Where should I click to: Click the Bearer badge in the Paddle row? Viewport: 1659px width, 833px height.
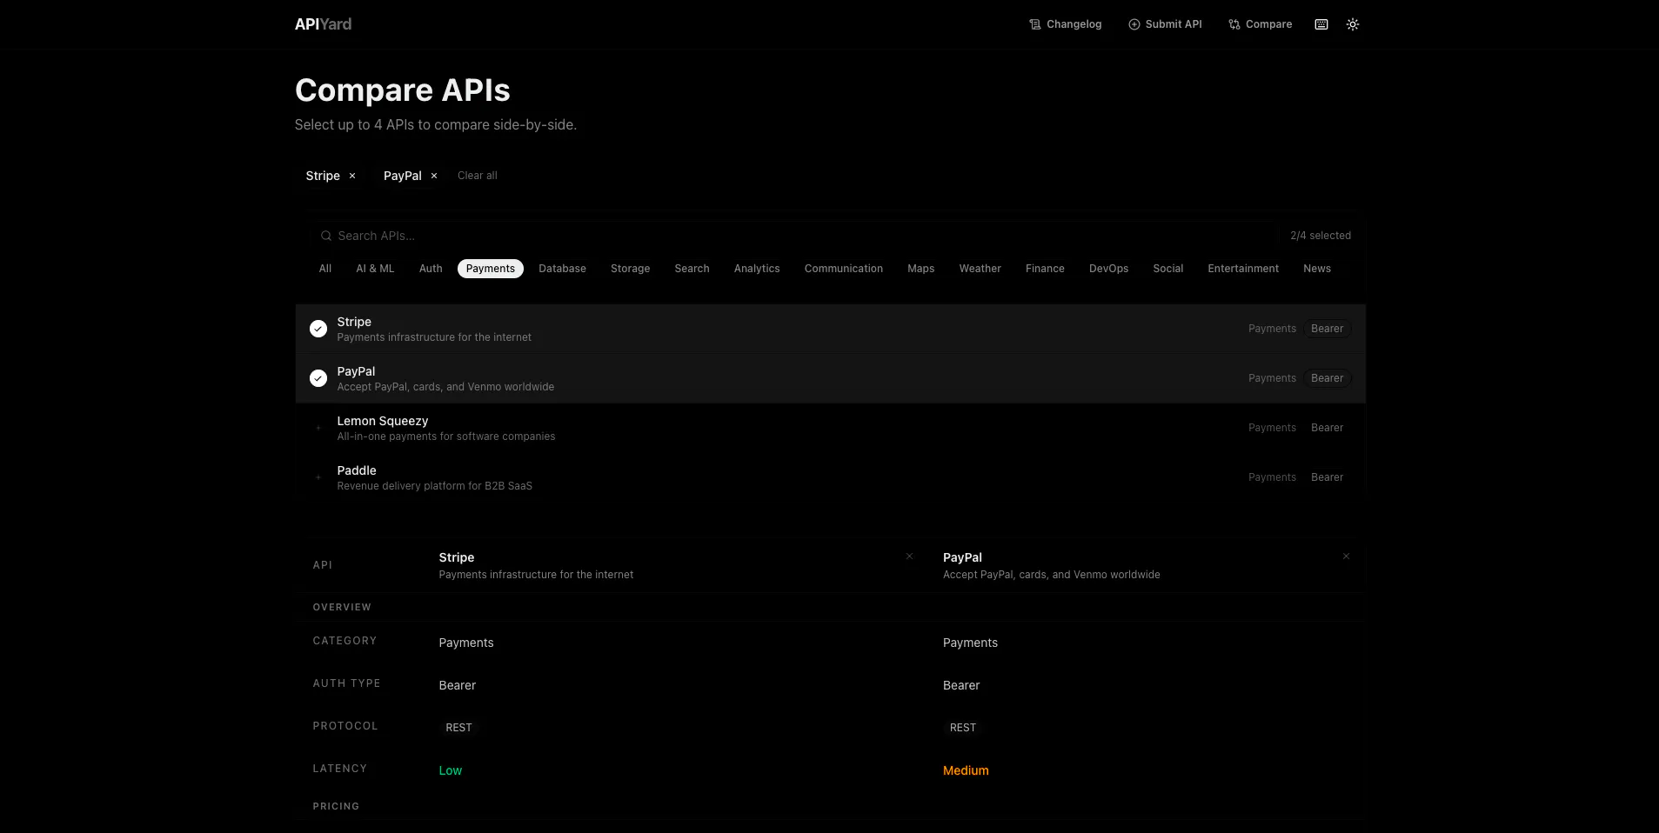(1327, 477)
